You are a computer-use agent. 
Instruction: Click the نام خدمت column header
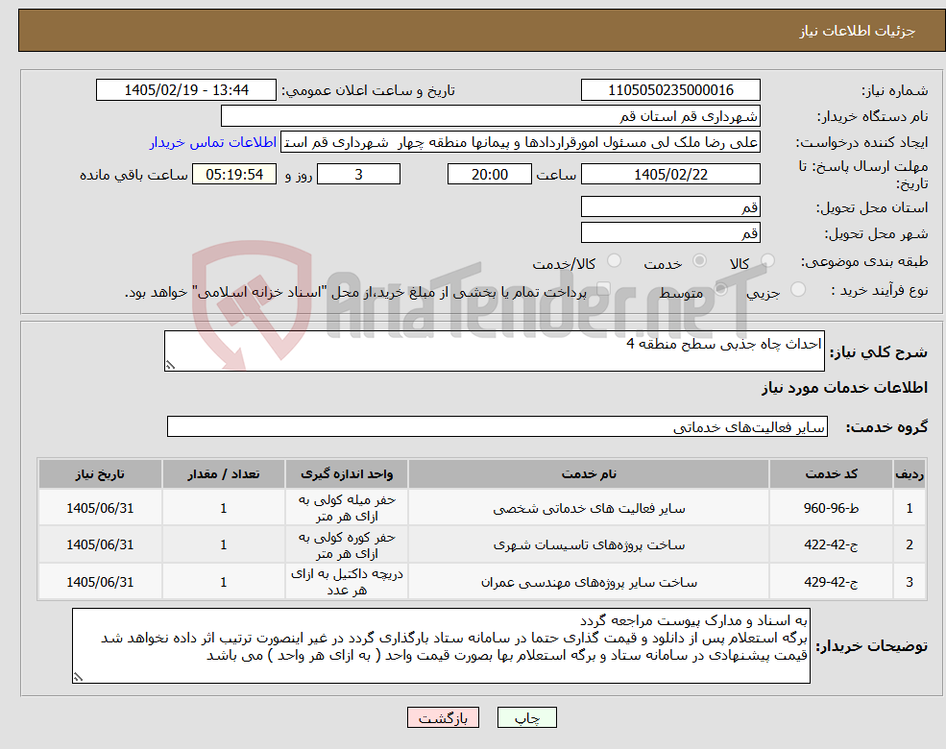coord(589,474)
